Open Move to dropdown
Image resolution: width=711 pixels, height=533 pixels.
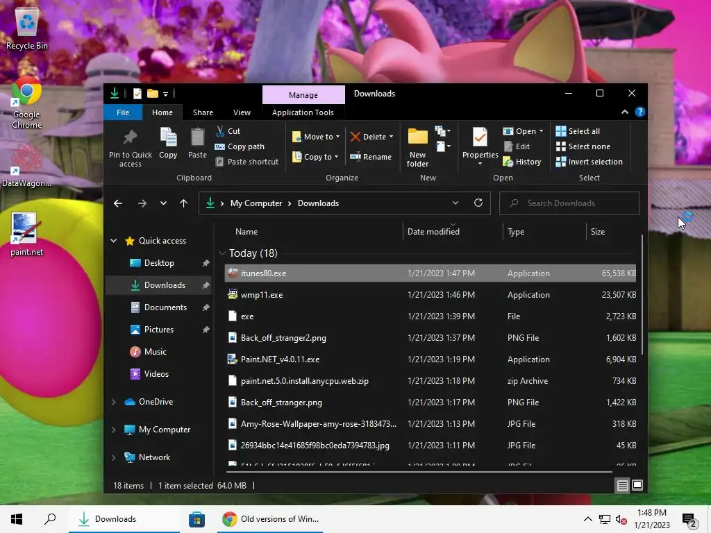coord(316,137)
